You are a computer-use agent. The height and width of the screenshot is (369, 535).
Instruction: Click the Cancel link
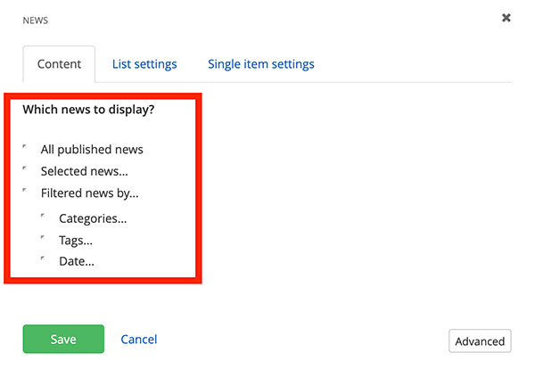coord(139,339)
